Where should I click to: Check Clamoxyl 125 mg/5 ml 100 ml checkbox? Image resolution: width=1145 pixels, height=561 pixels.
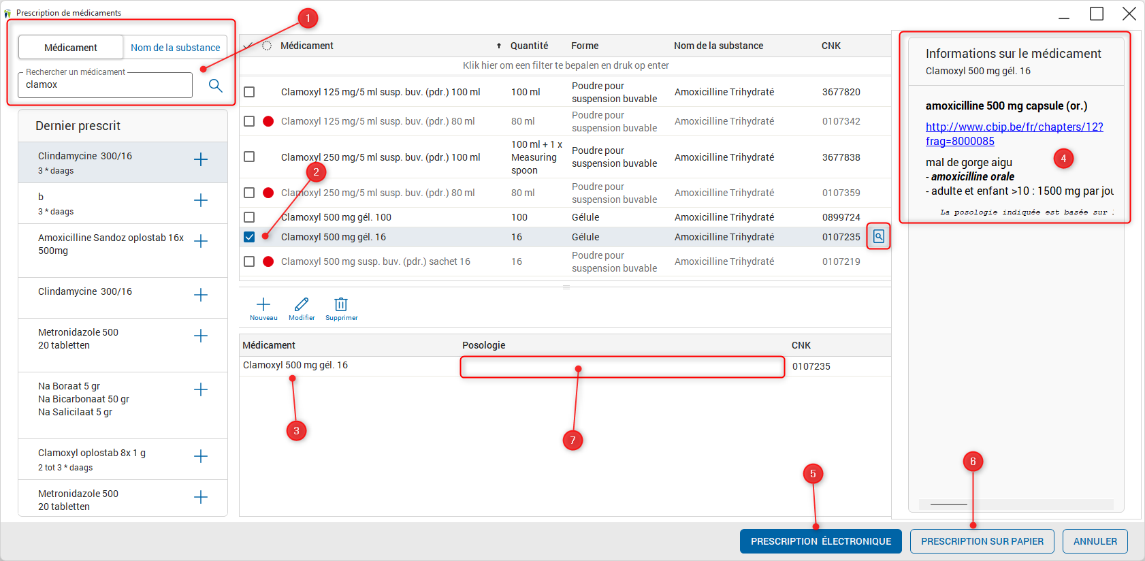249,92
